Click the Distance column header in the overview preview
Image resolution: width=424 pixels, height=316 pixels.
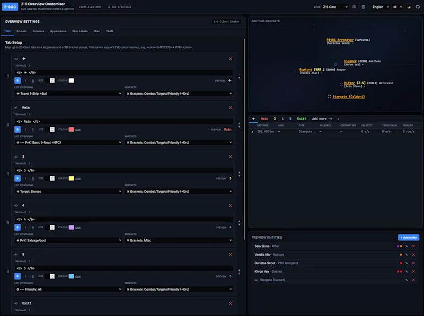(x=262, y=125)
